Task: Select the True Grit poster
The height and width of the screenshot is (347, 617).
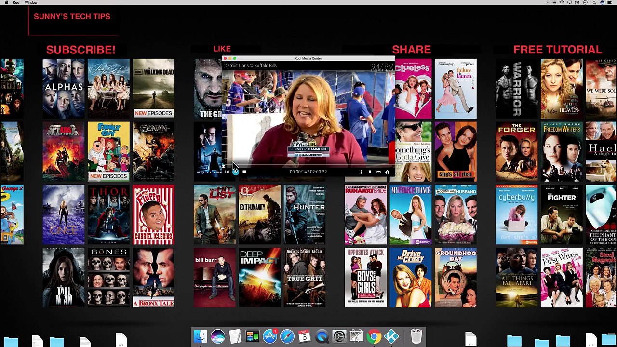Action: 305,278
